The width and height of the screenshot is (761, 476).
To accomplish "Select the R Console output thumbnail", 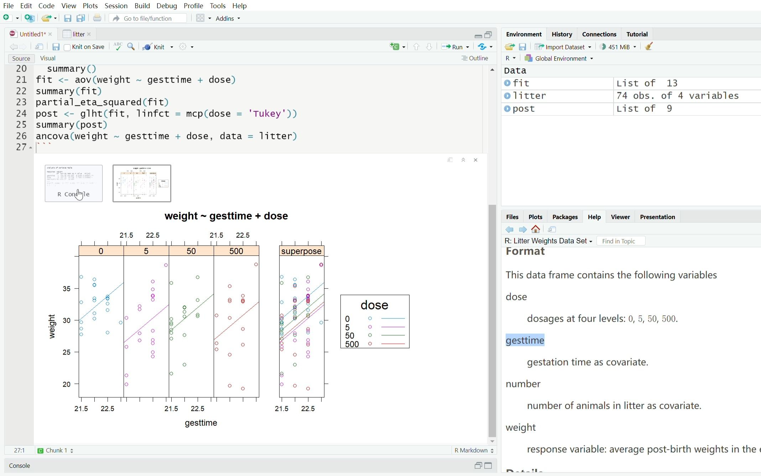I will tap(74, 183).
